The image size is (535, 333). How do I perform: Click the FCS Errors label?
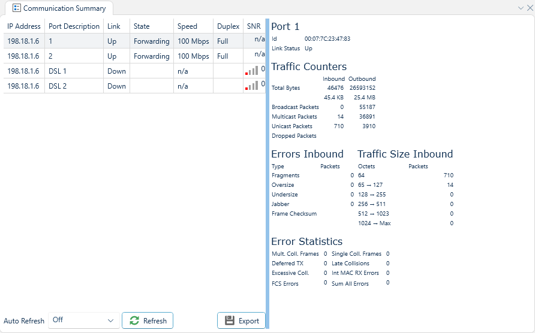click(285, 283)
